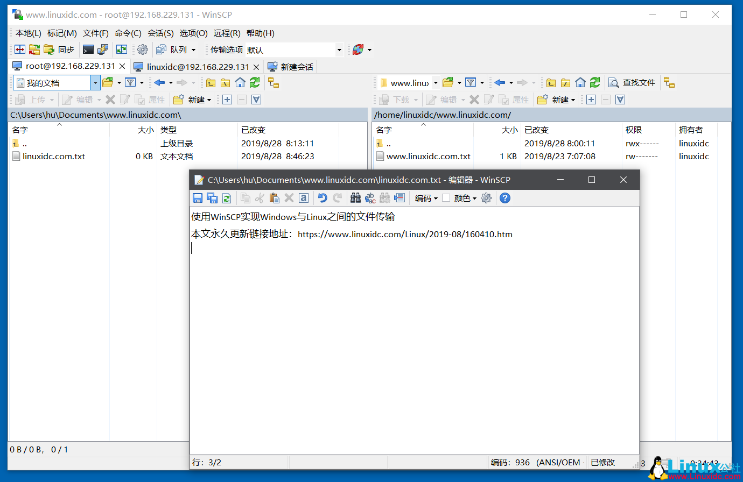This screenshot has width=743, height=482.
Task: Open the 帮助(H) menu
Action: [x=261, y=33]
